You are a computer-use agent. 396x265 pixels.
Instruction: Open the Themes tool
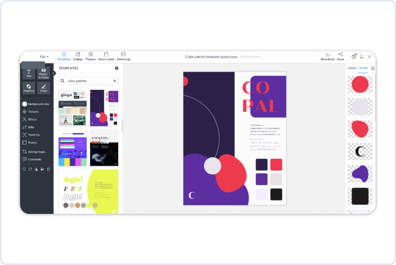point(90,57)
